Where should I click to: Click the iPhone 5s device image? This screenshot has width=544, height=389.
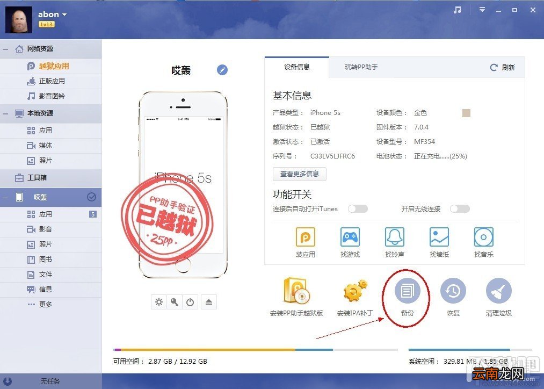click(x=183, y=185)
